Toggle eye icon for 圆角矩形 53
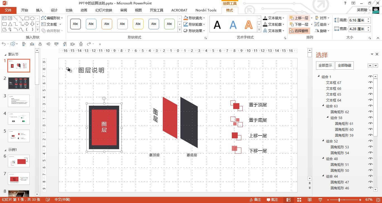 tap(371, 147)
